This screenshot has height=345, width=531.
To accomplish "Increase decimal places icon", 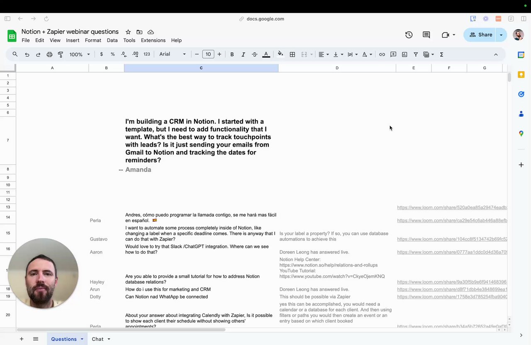I will [x=135, y=54].
